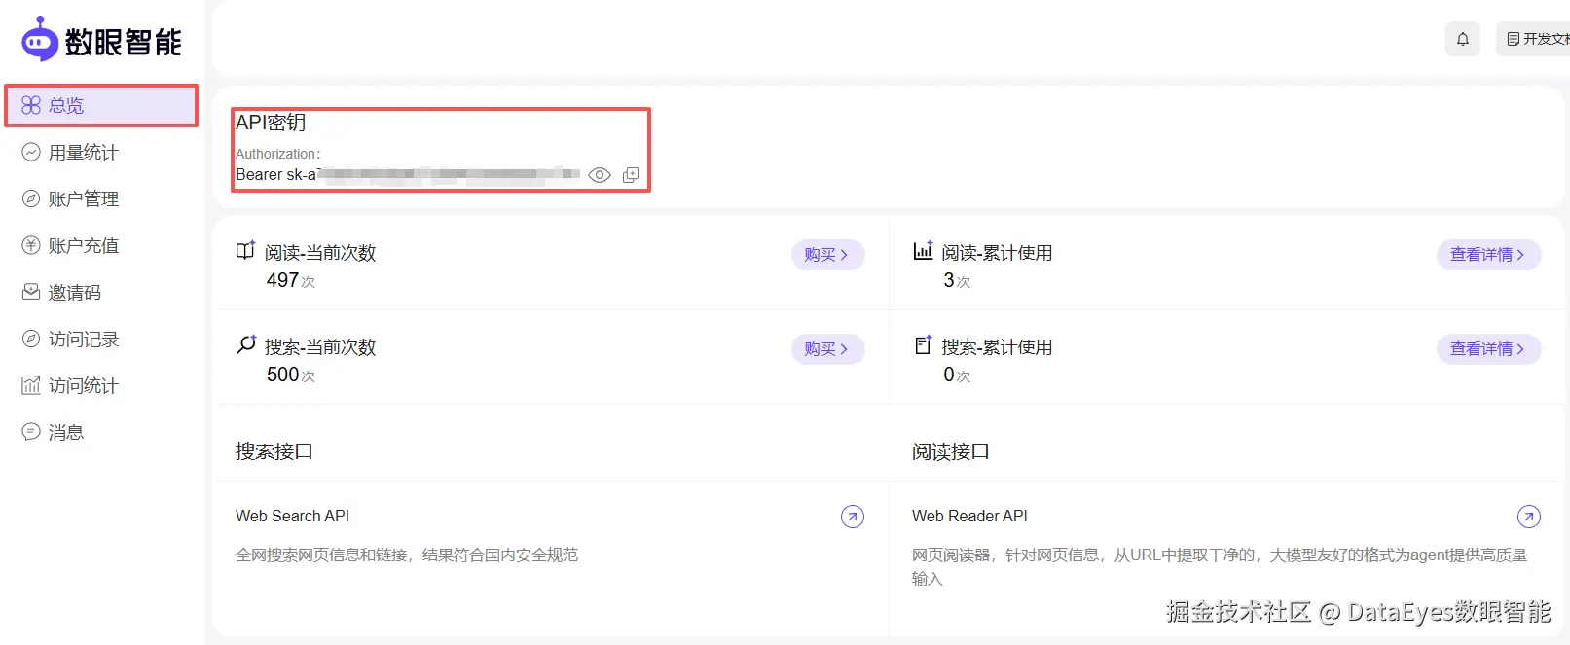Click 购买 button for 阅读-当前次数

pyautogui.click(x=827, y=255)
